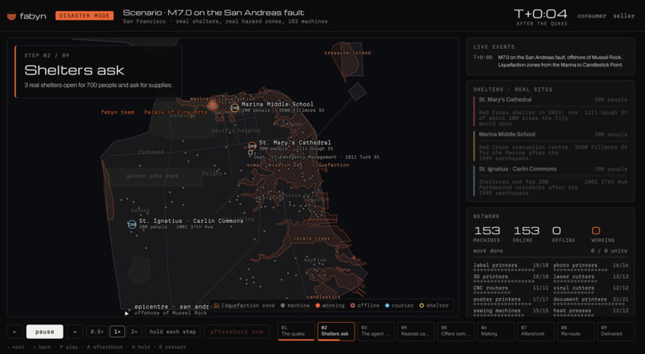Set playback speed to 0.5×
Screen dimensions: 645x354
[97, 332]
